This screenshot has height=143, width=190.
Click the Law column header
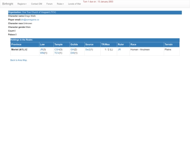point(46,44)
